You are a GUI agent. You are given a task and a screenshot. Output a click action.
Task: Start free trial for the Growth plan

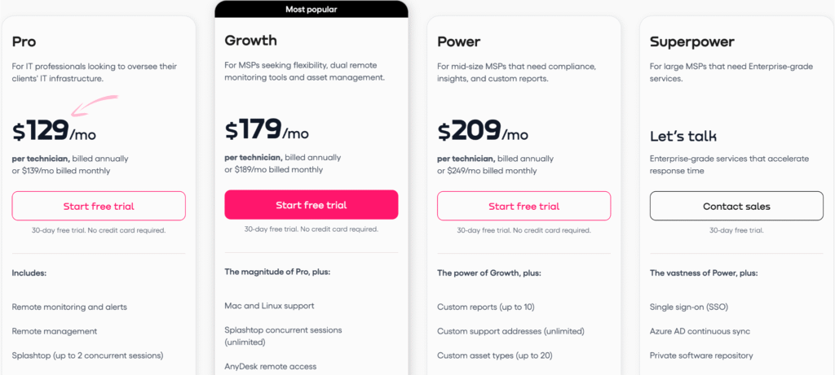pos(311,205)
